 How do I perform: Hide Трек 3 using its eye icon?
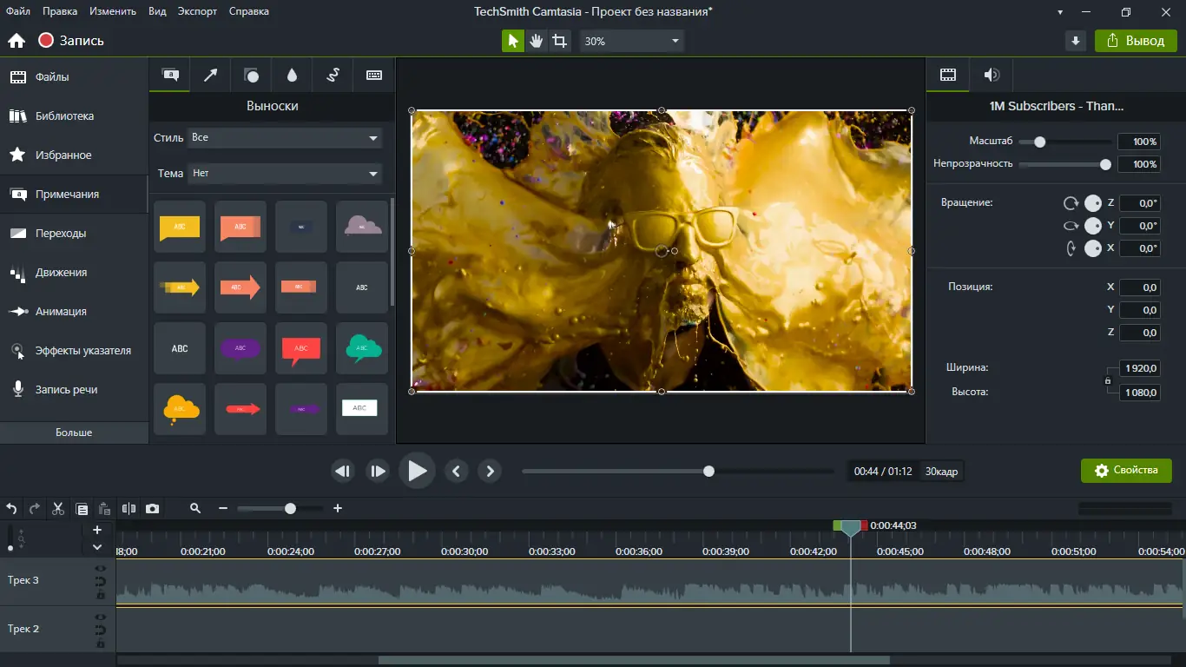pos(101,569)
